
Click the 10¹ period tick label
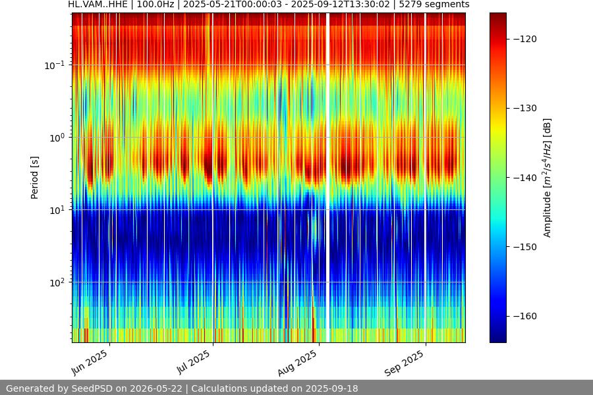tap(57, 211)
